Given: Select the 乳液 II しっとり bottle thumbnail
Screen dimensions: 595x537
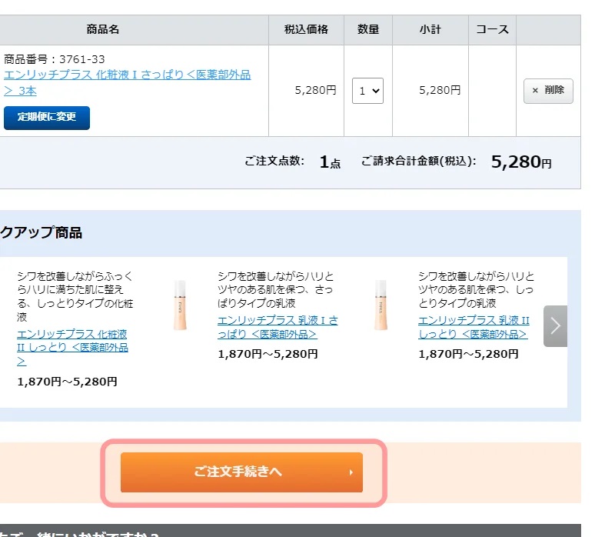Looking at the screenshot, I should click(381, 305).
